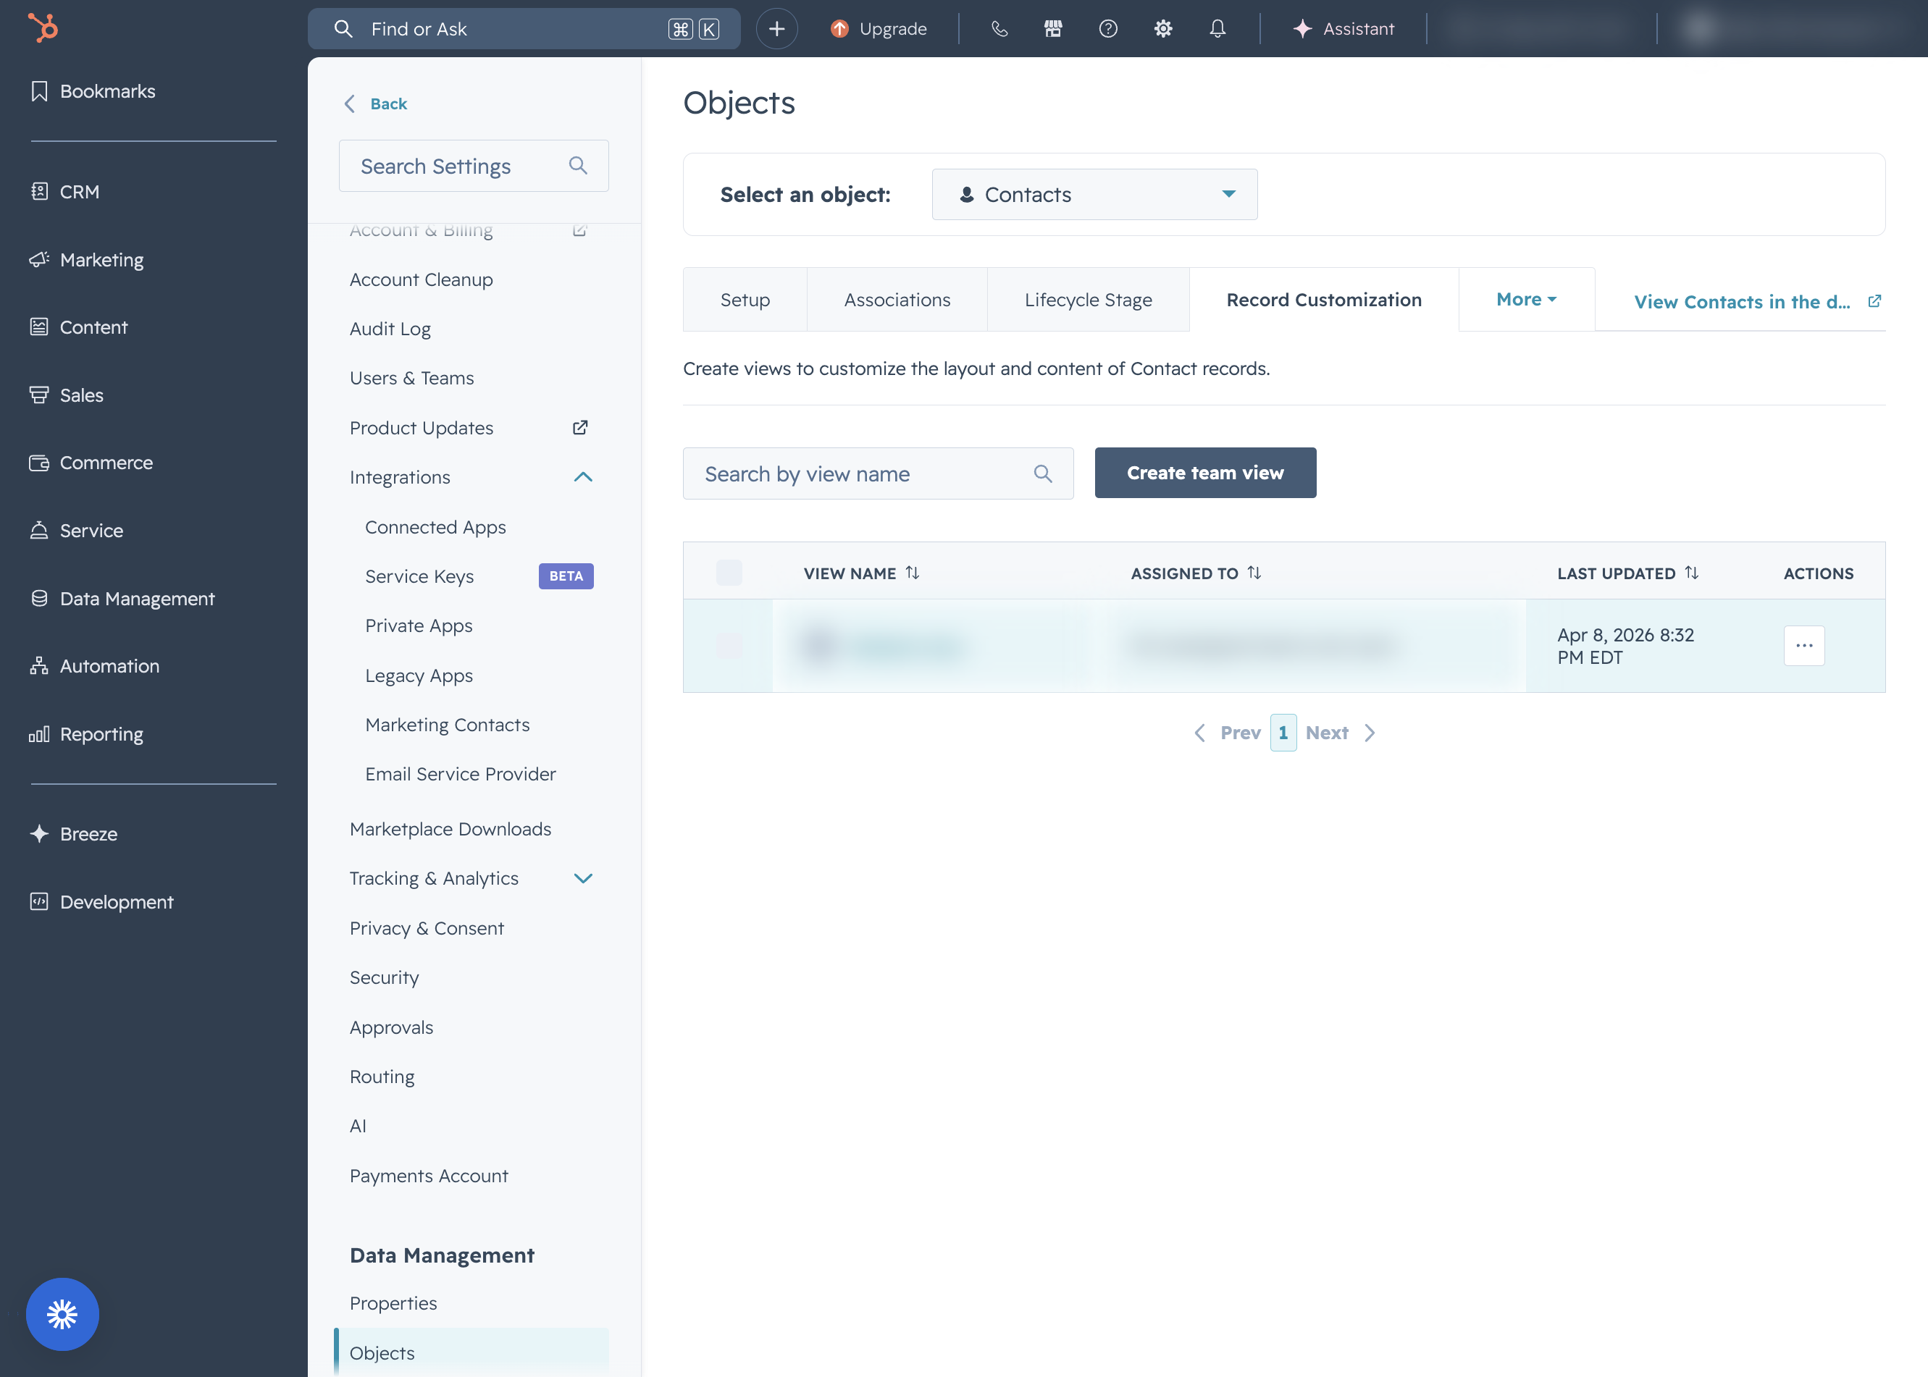Open the Sales navigation item
This screenshot has height=1377, width=1928.
66,395
